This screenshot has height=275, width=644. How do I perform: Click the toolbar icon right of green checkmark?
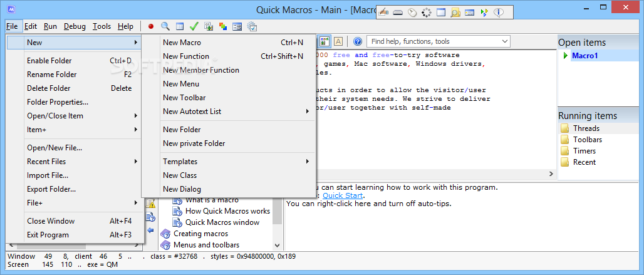(209, 26)
